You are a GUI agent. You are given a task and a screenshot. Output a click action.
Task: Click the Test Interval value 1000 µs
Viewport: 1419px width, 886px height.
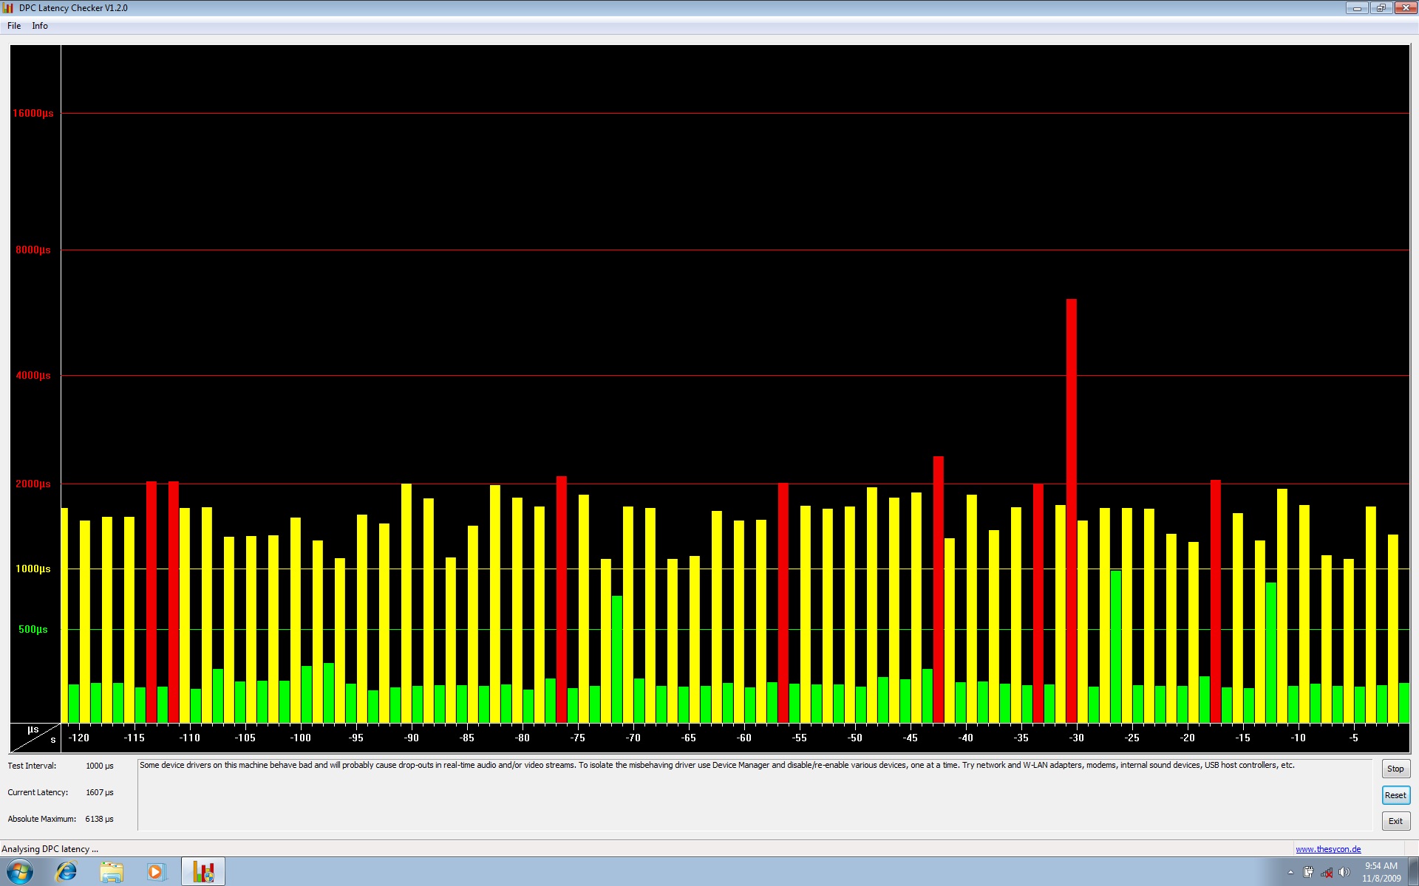pos(100,766)
